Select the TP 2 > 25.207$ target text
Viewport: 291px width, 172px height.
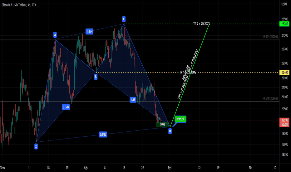pos(201,24)
